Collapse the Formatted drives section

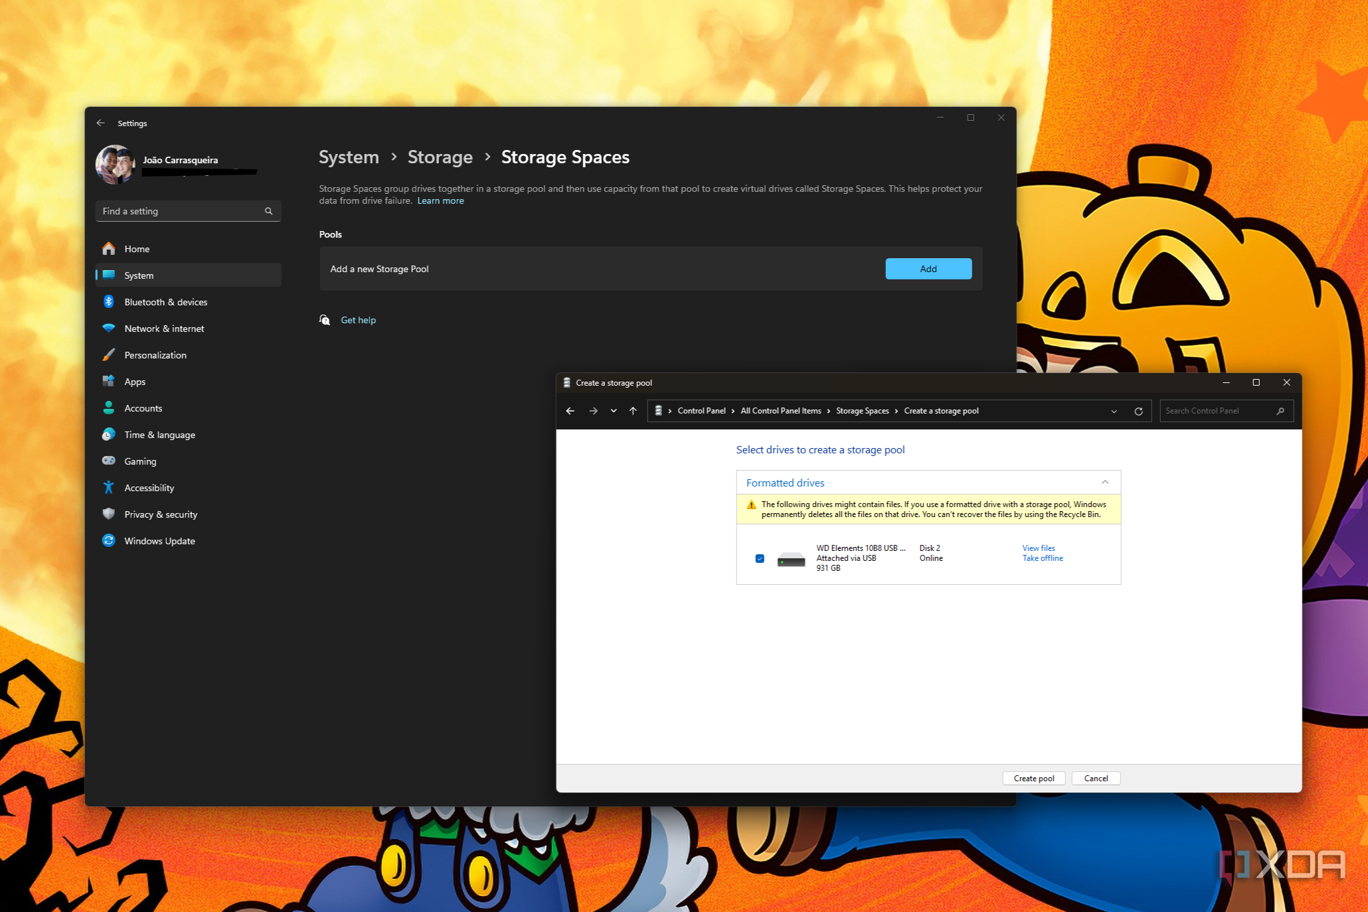point(1105,483)
